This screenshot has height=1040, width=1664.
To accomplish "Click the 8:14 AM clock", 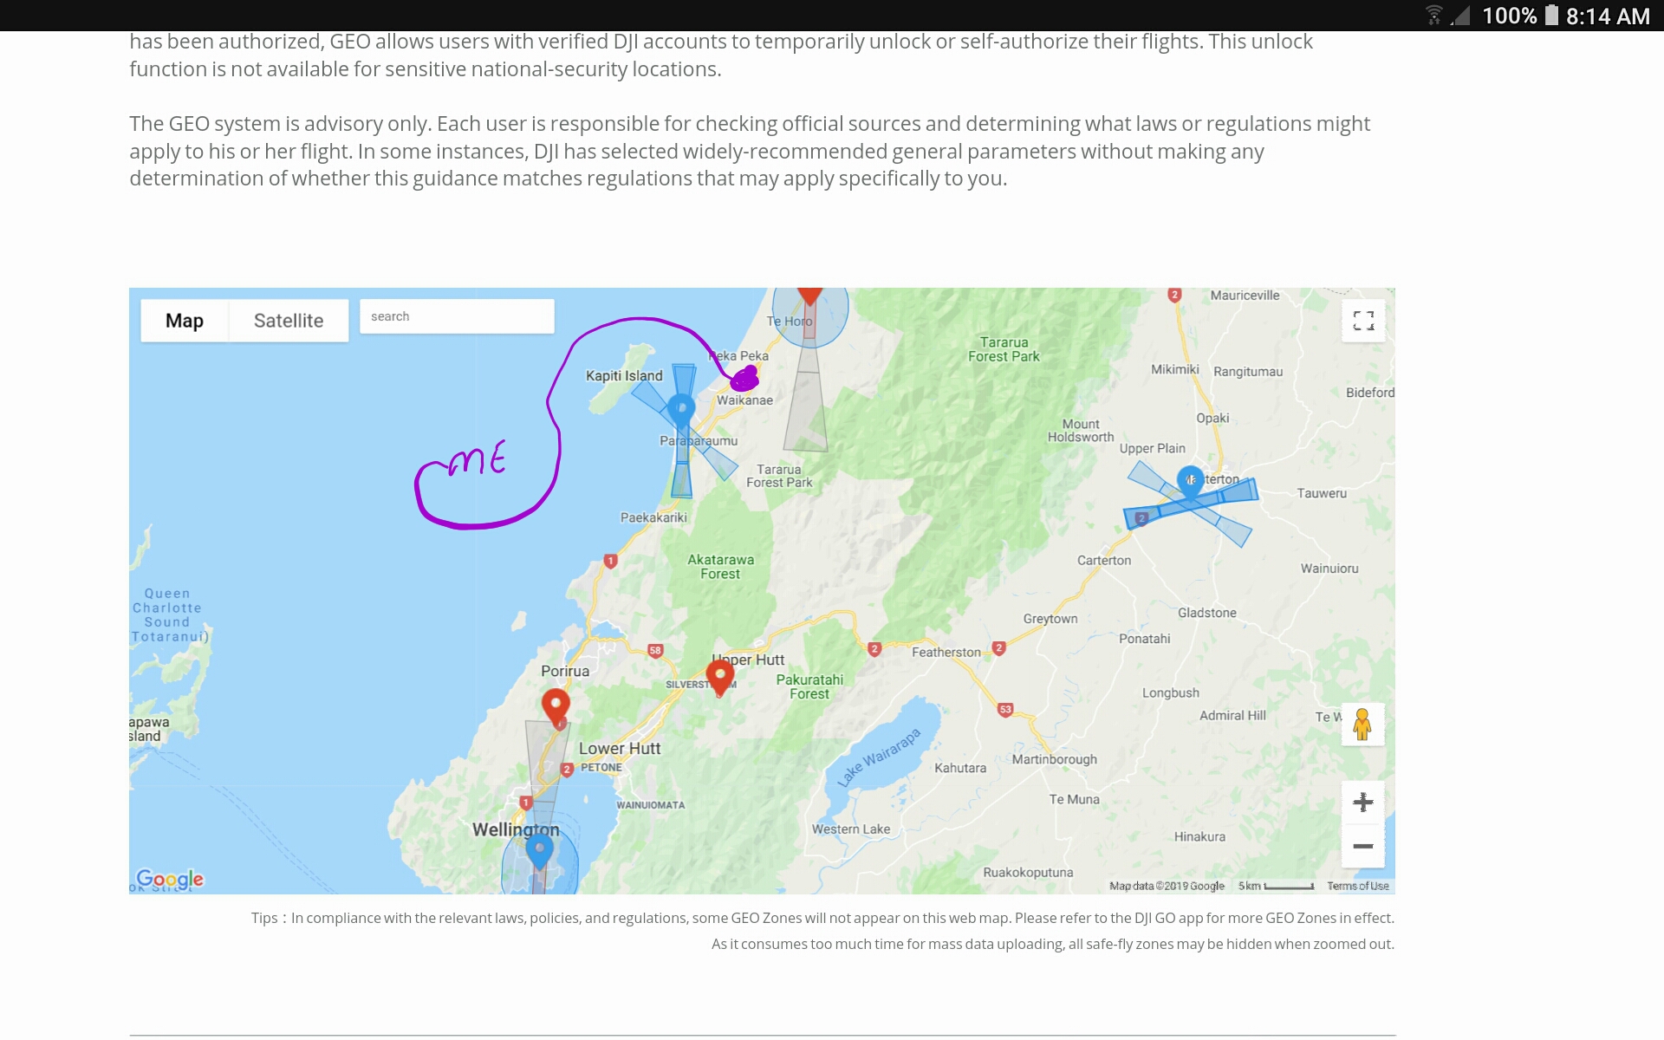I will click(x=1608, y=16).
